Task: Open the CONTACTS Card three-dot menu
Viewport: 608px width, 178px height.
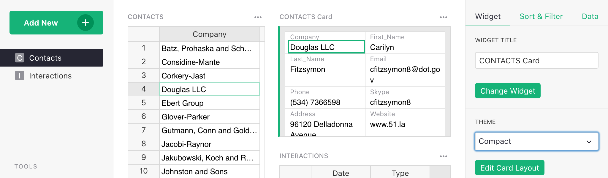Action: pyautogui.click(x=443, y=17)
